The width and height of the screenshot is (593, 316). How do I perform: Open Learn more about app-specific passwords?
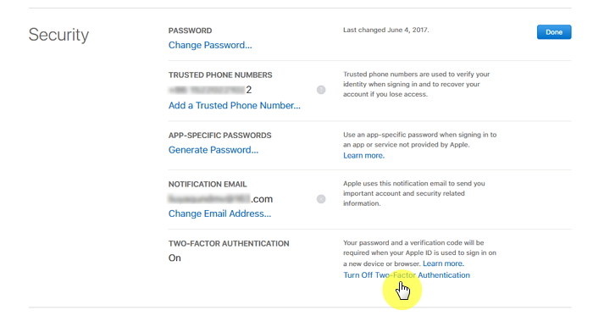[x=363, y=155]
